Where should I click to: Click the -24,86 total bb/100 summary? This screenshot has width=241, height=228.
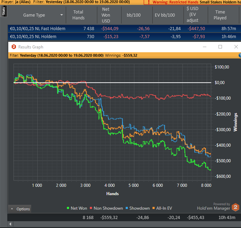(x=142, y=217)
